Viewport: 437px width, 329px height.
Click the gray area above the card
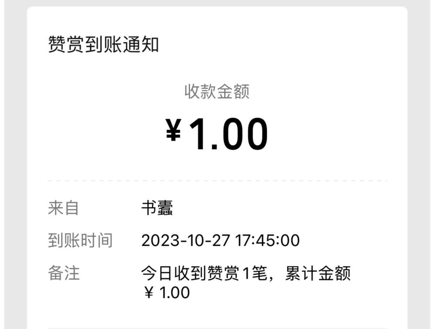tap(217, 3)
